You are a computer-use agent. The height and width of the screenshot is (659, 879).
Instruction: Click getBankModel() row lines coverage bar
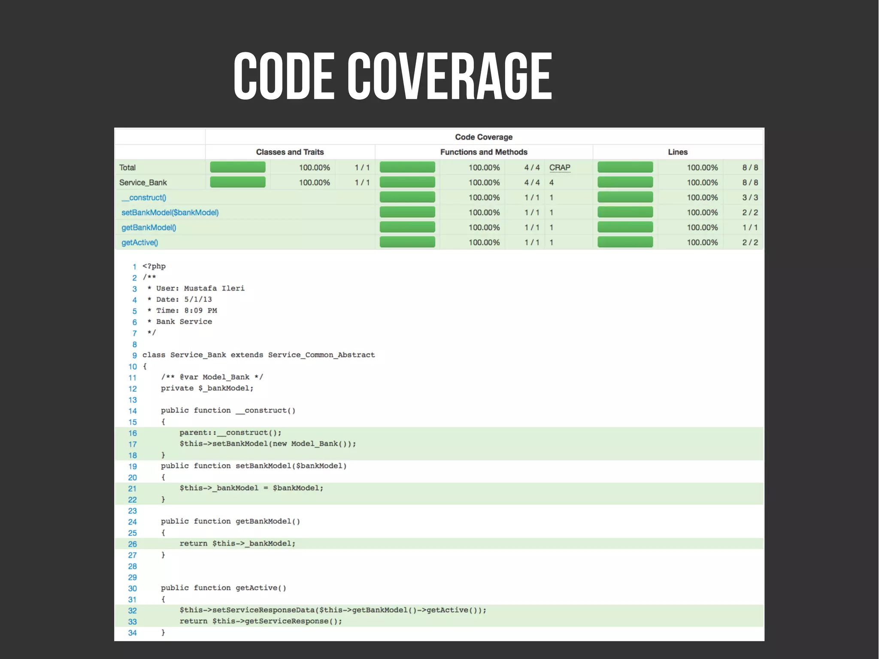[625, 227]
